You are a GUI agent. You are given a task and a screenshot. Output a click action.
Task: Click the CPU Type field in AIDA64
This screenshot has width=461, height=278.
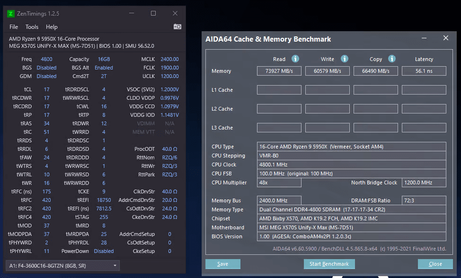coord(351,147)
